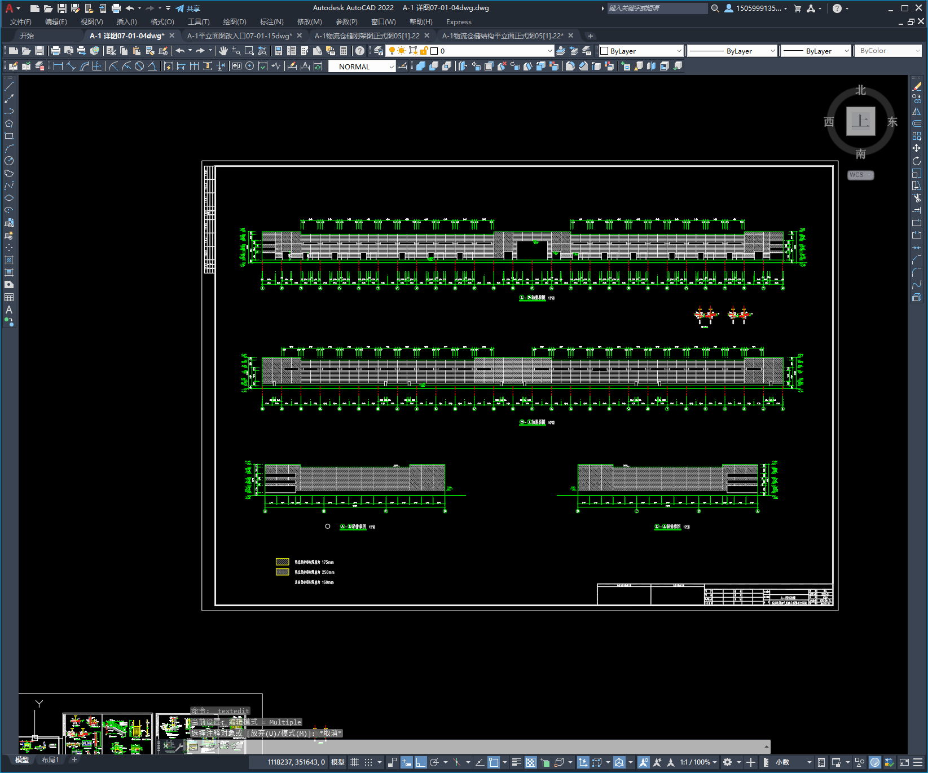The image size is (928, 773).
Task: Click the Share button in title bar
Action: pyautogui.click(x=188, y=8)
